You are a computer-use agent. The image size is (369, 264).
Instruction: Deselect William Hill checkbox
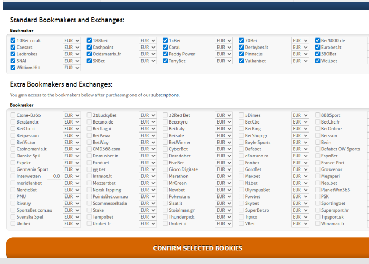13,68
